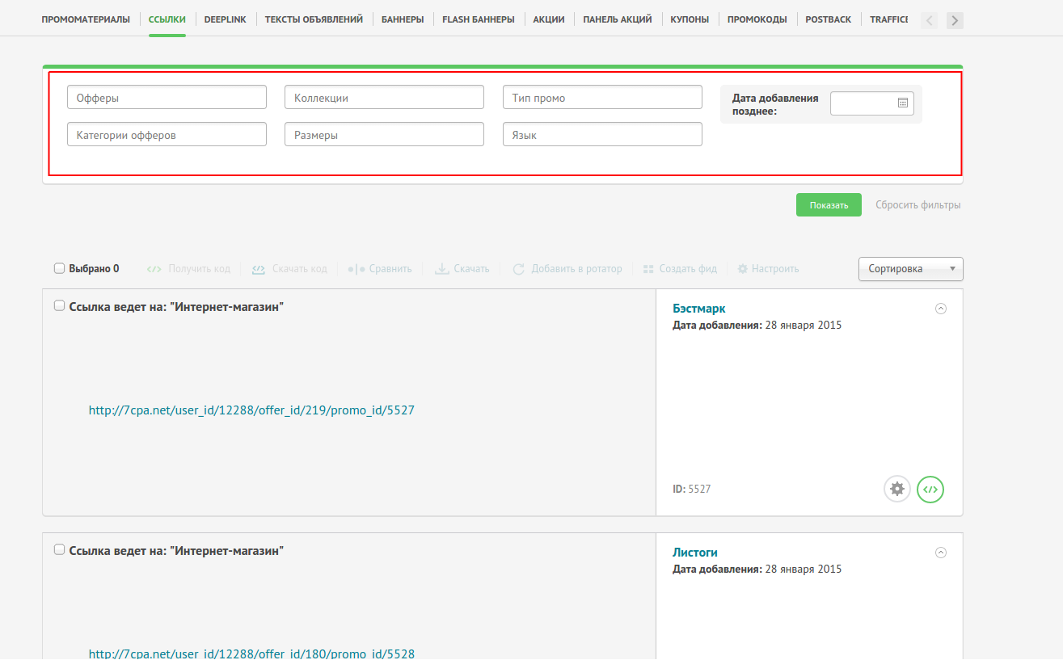Open the promo_id/5527 URL link

251,410
